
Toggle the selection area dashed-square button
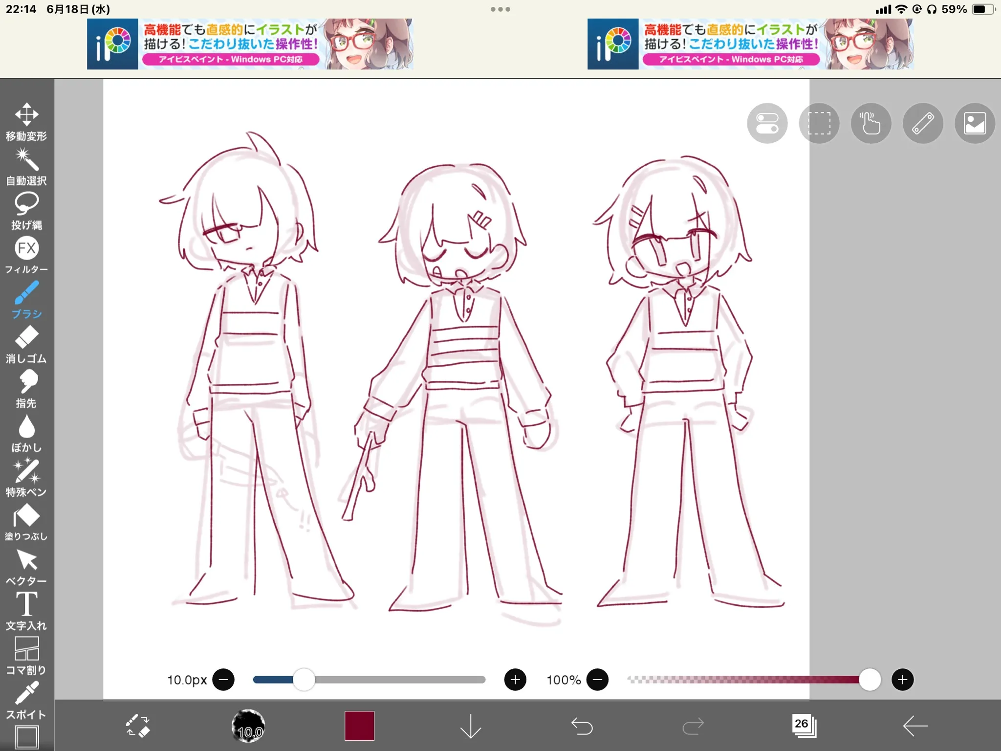point(819,123)
